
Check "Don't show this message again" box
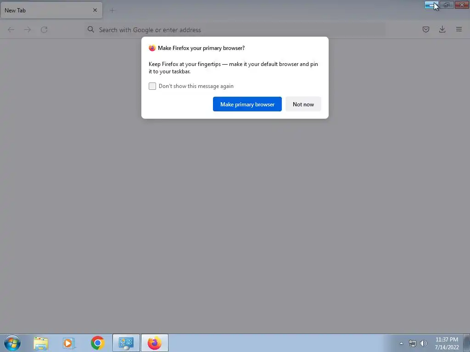click(x=152, y=86)
